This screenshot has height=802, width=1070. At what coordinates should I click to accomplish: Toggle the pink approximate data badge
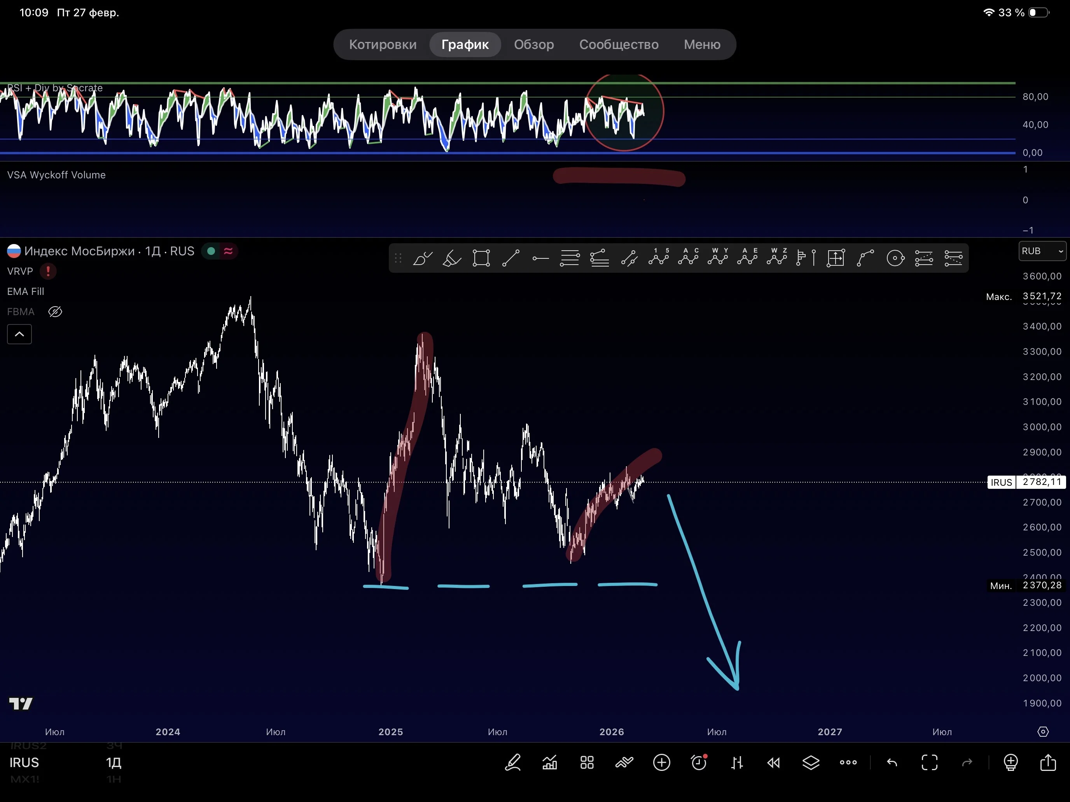point(228,251)
